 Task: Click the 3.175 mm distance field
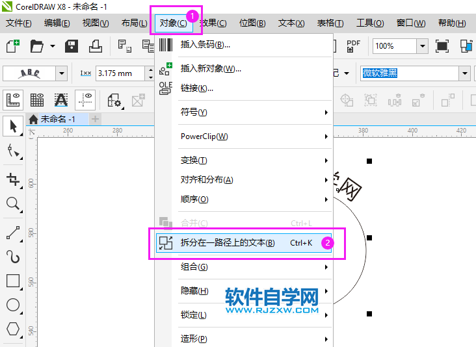[x=120, y=73]
